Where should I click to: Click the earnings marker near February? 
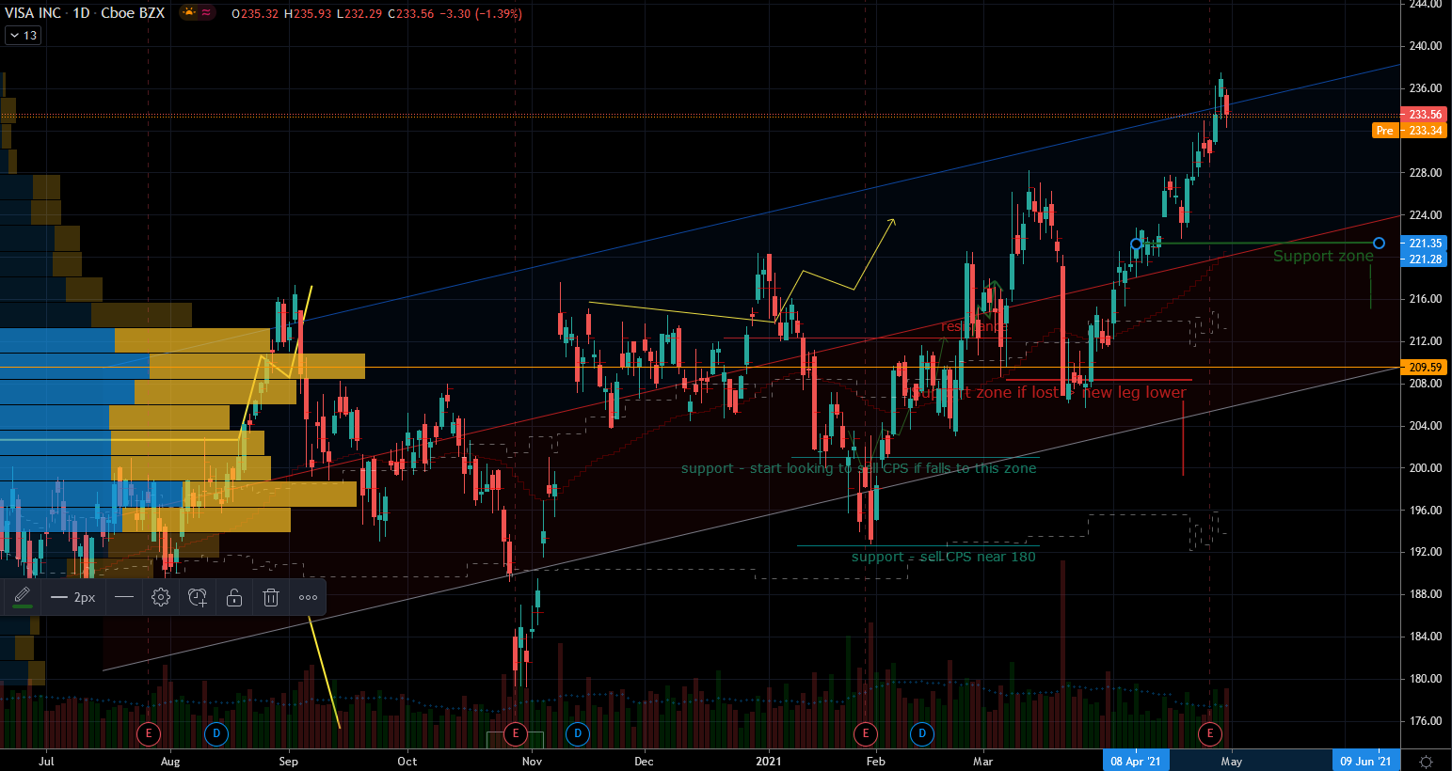tap(865, 733)
